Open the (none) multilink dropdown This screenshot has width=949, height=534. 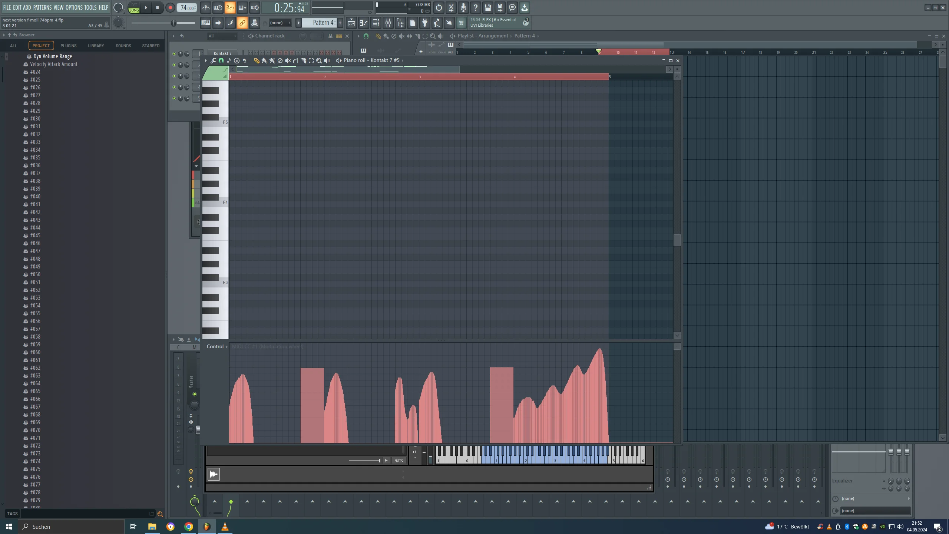pos(280,23)
